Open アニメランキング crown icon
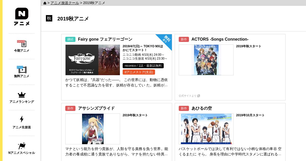Viewport: 306px width, 161px height. 22,95
